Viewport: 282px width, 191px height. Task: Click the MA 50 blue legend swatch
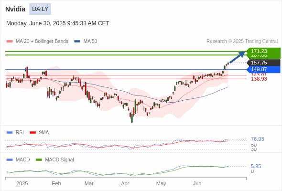point(77,42)
